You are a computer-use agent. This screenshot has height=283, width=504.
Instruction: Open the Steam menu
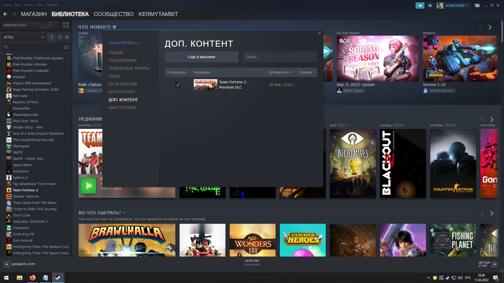click(x=7, y=5)
